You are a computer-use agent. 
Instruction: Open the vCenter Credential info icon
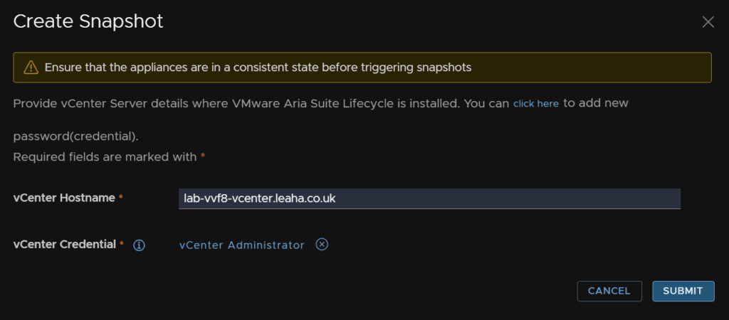139,245
